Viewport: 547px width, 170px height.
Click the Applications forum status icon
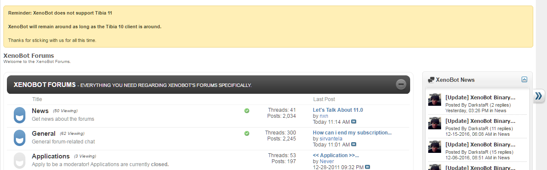coord(19,161)
